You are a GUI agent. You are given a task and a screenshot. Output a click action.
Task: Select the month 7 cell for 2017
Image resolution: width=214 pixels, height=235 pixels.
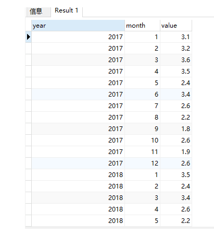point(142,106)
